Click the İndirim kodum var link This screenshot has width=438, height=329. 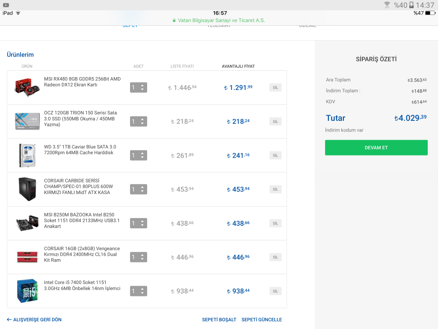pos(344,130)
